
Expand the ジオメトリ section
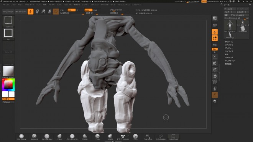coord(229,45)
